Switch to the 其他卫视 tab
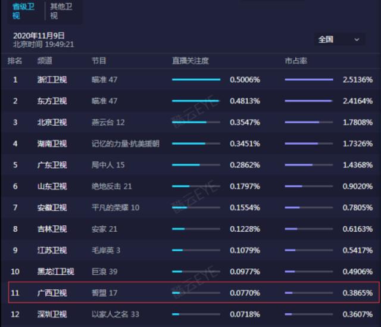This screenshot has width=381, height=327. (x=61, y=11)
